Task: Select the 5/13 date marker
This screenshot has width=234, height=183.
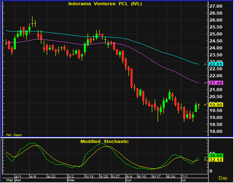Action: click(89, 177)
